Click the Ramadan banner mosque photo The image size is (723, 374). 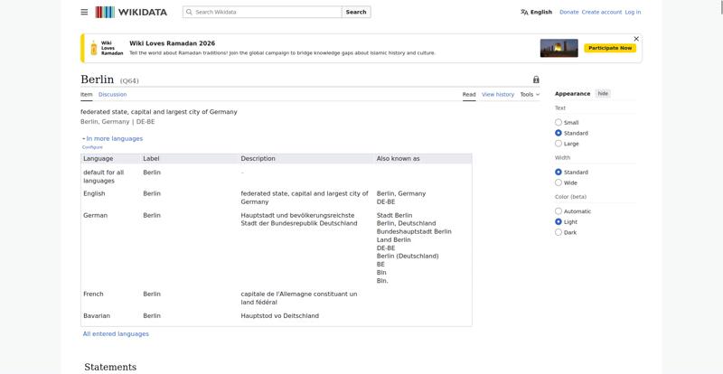point(559,48)
